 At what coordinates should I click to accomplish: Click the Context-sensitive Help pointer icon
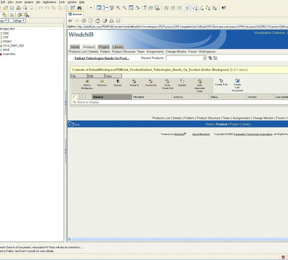(224, 8)
